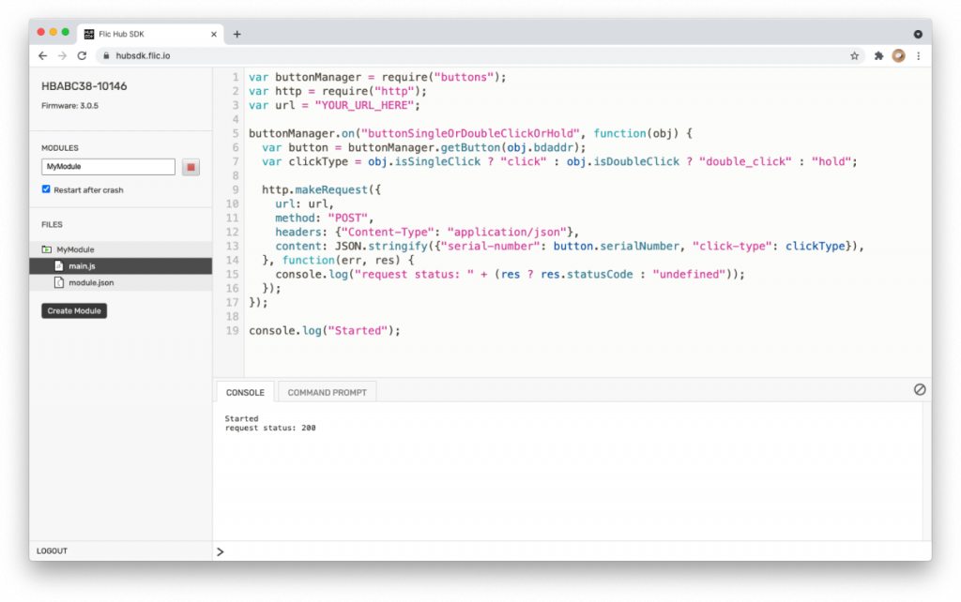Click the browser back arrow
The height and width of the screenshot is (602, 961).
(43, 55)
